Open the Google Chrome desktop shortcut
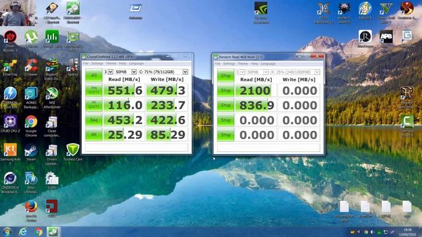 31,126
